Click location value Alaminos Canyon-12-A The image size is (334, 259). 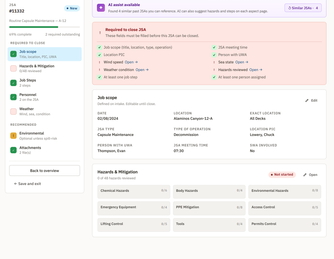[193, 119]
